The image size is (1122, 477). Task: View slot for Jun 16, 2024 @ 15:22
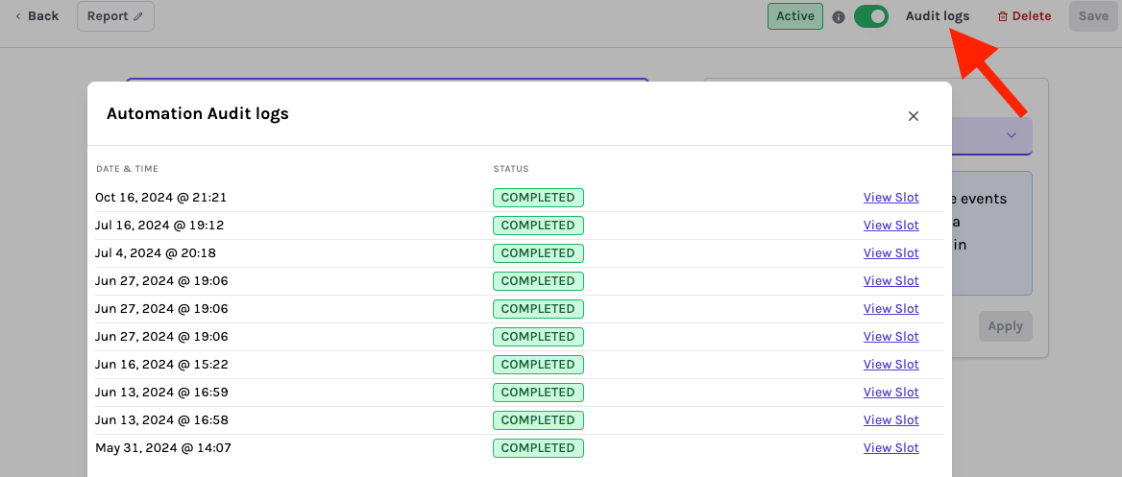click(890, 365)
